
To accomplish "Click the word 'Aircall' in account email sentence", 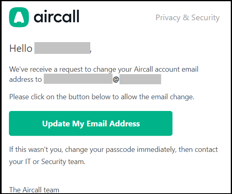I will (143, 69).
